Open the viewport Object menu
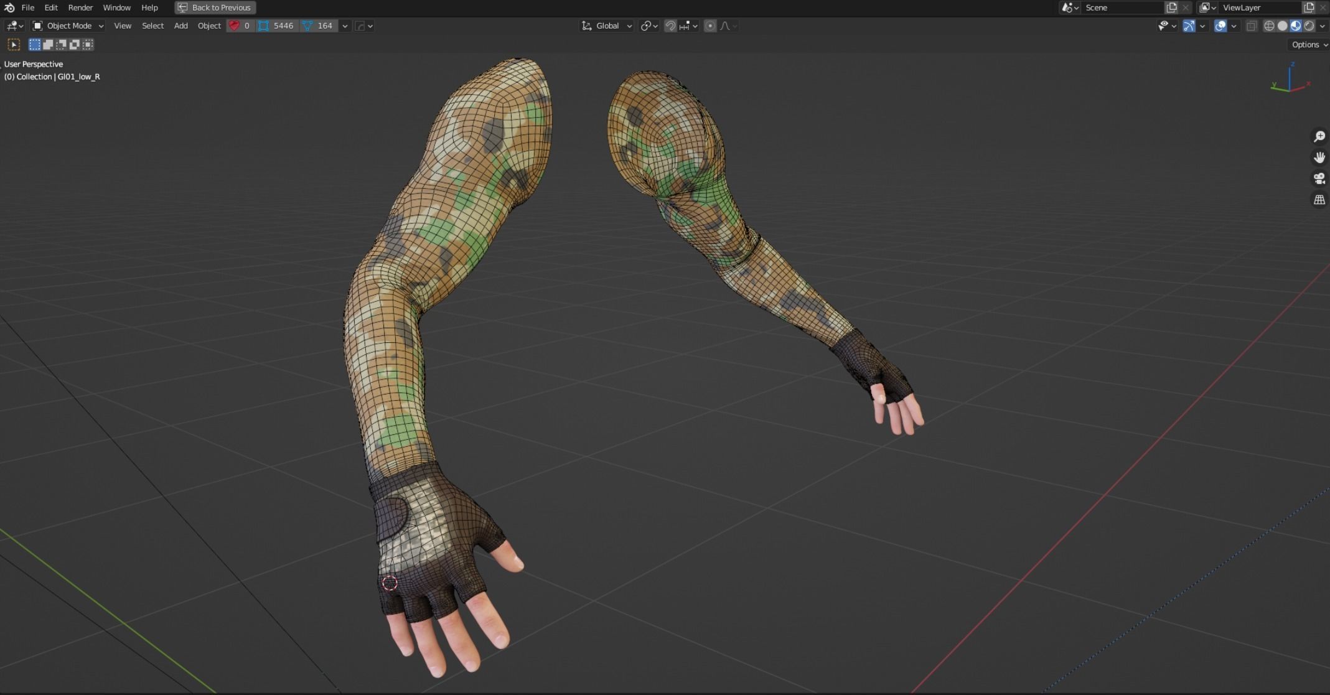Viewport: 1330px width, 695px height. (209, 26)
